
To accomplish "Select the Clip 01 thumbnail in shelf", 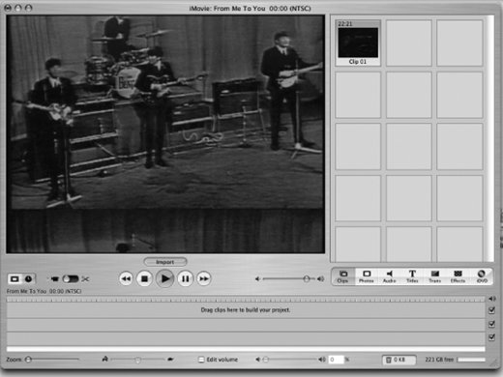I will 358,43.
